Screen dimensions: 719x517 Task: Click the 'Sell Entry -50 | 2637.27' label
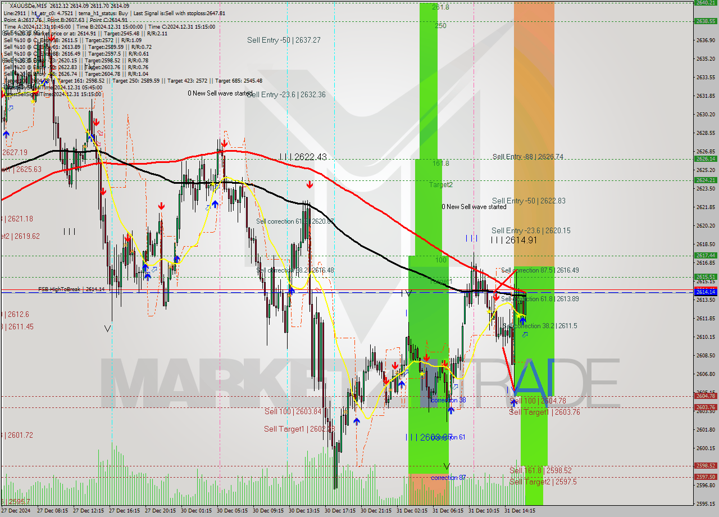[x=284, y=40]
